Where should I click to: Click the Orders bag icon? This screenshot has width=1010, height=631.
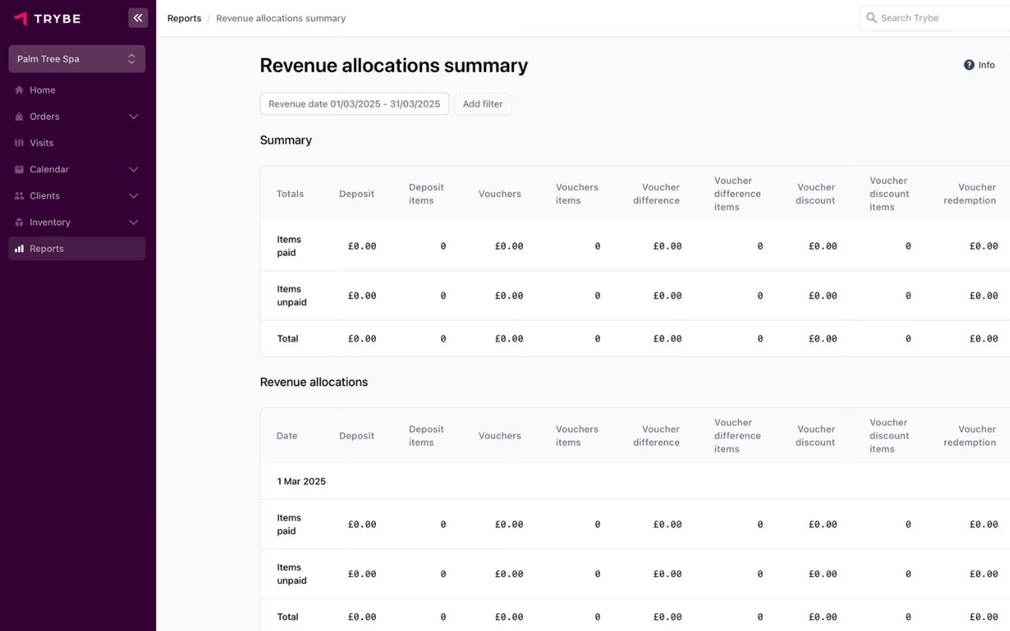[19, 117]
